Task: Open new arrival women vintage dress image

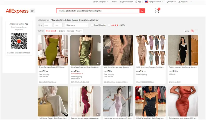Action: 118,101
